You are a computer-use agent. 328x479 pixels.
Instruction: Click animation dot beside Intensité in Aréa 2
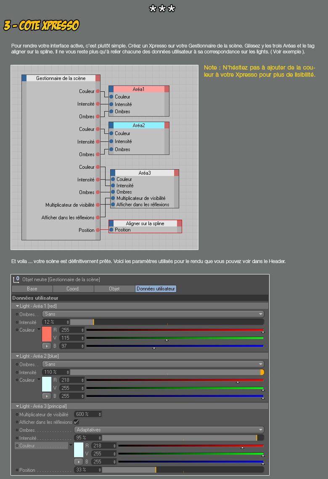[x=17, y=372]
